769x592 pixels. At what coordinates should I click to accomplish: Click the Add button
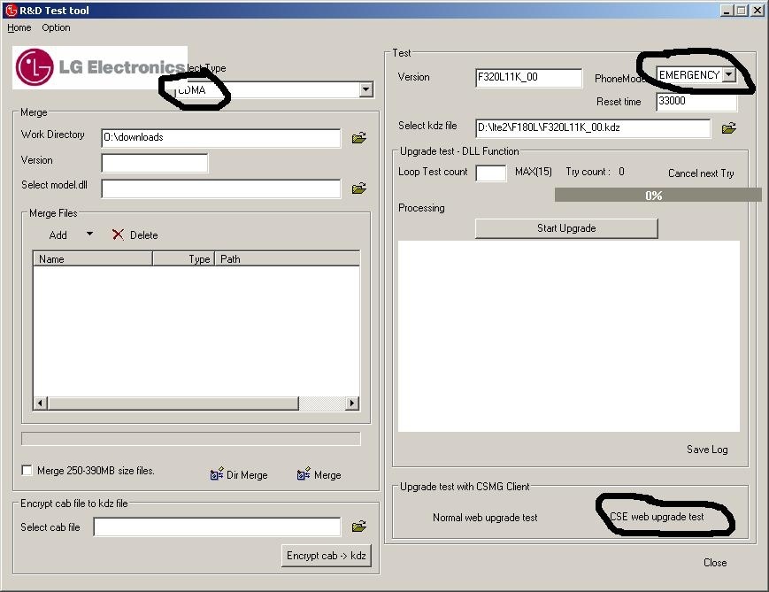58,234
